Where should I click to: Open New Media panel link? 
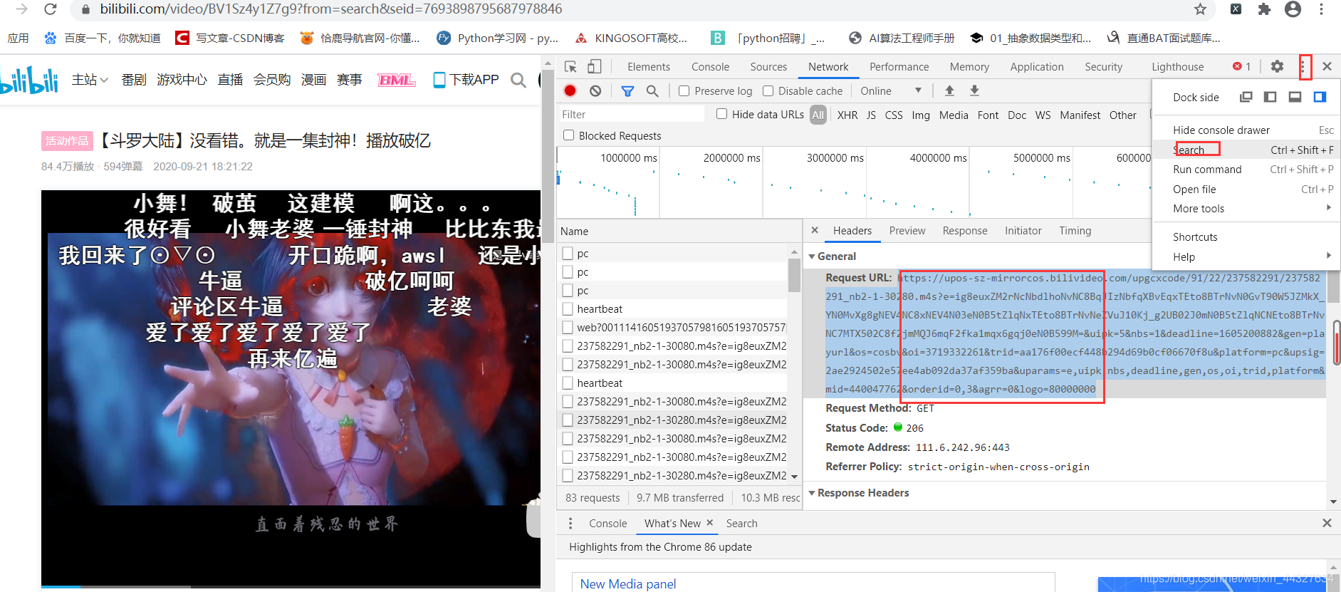coord(628,584)
